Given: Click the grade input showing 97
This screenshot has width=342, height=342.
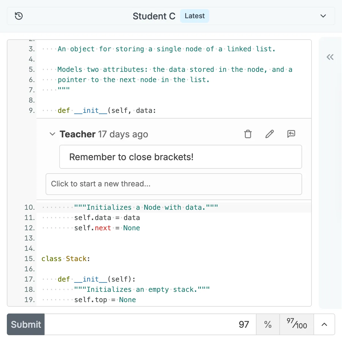Looking at the screenshot, I should tap(244, 324).
